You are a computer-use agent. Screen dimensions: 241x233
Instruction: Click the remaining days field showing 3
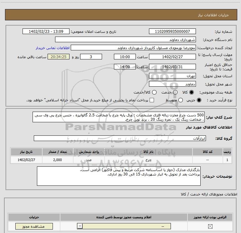click(x=91, y=57)
